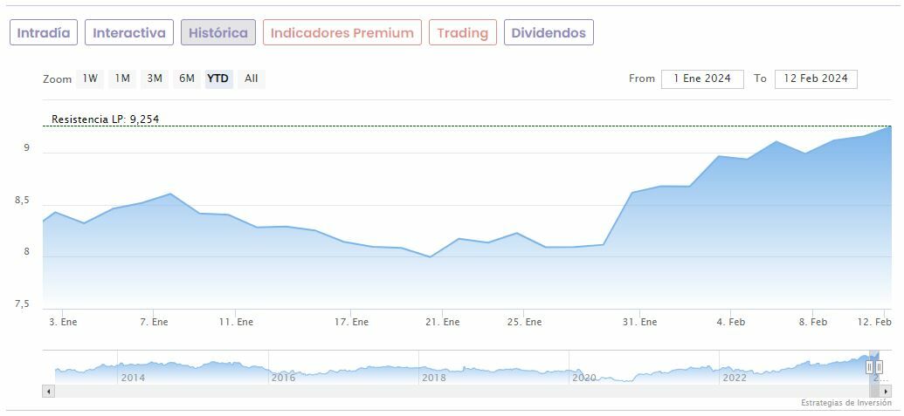Open the Interactiva chart tab

[129, 33]
